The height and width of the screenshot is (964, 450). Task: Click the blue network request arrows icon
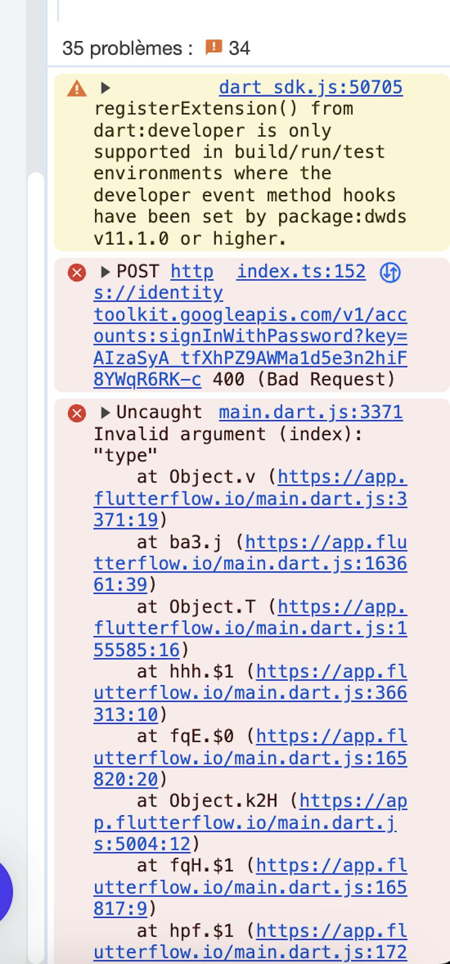390,272
